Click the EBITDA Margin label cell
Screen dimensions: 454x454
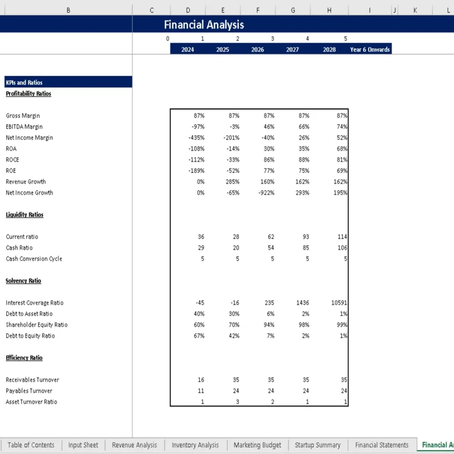[x=25, y=127]
